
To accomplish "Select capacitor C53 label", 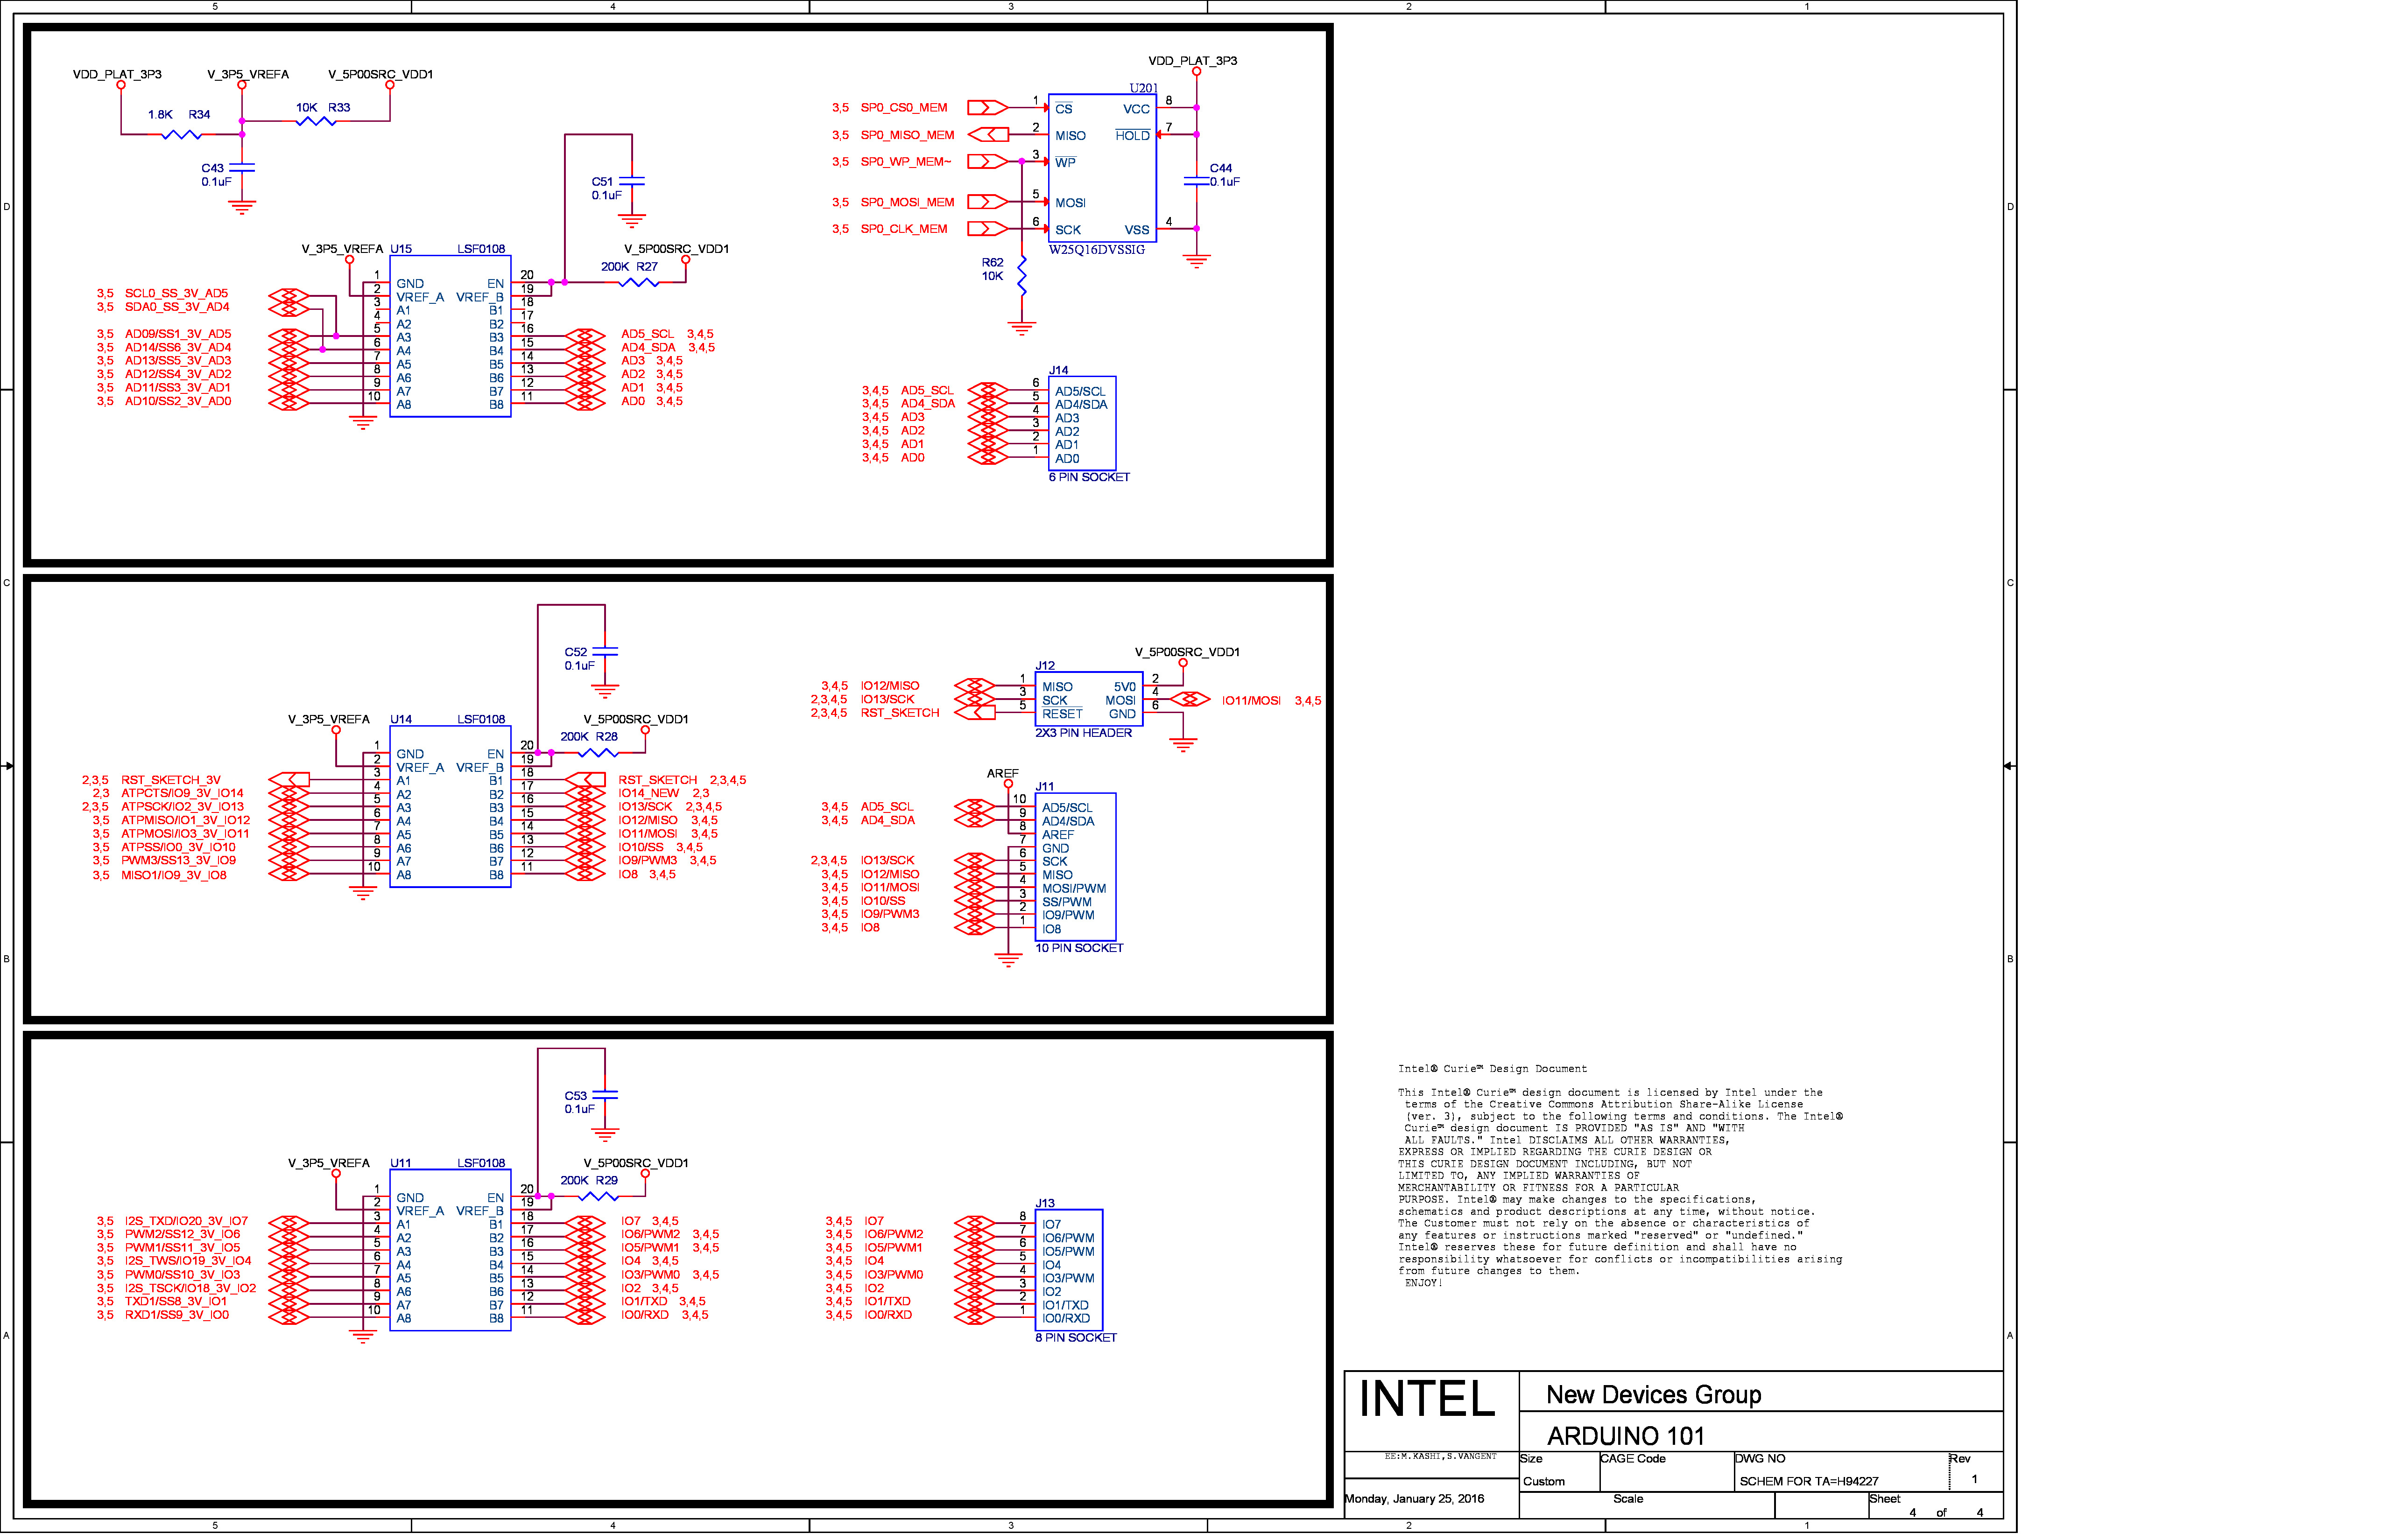I will [580, 1104].
